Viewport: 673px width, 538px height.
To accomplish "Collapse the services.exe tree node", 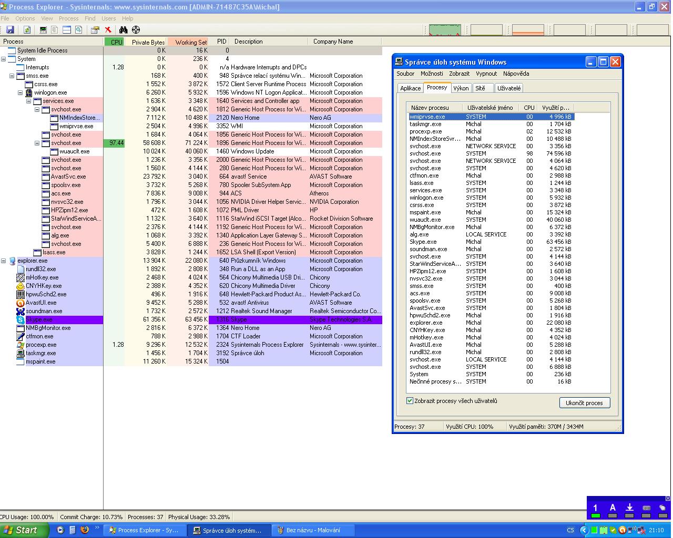I will click(29, 101).
